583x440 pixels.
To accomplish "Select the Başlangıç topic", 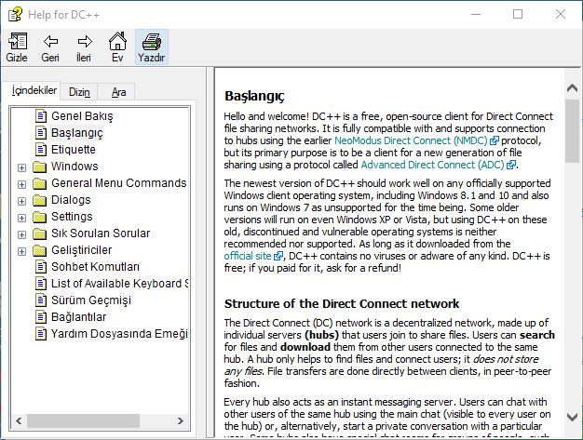I will (x=76, y=132).
